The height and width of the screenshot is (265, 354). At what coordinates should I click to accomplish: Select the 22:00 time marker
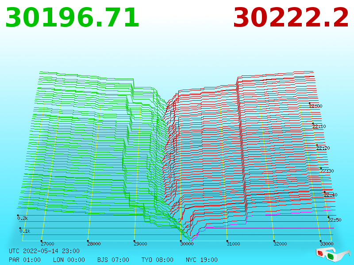316,106
